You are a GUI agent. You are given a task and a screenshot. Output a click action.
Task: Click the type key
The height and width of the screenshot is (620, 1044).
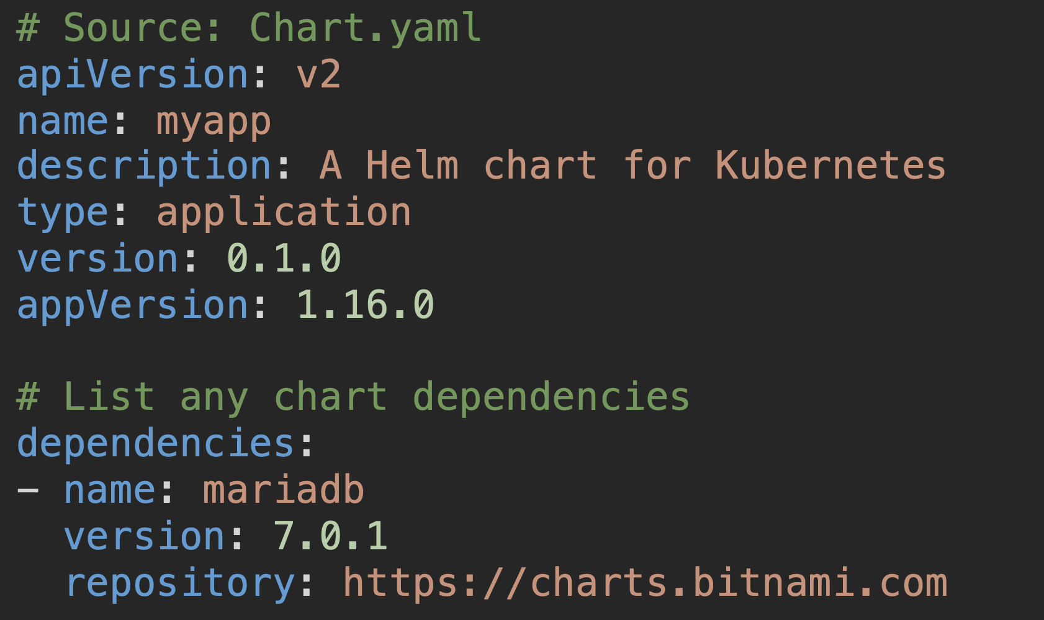pos(63,213)
